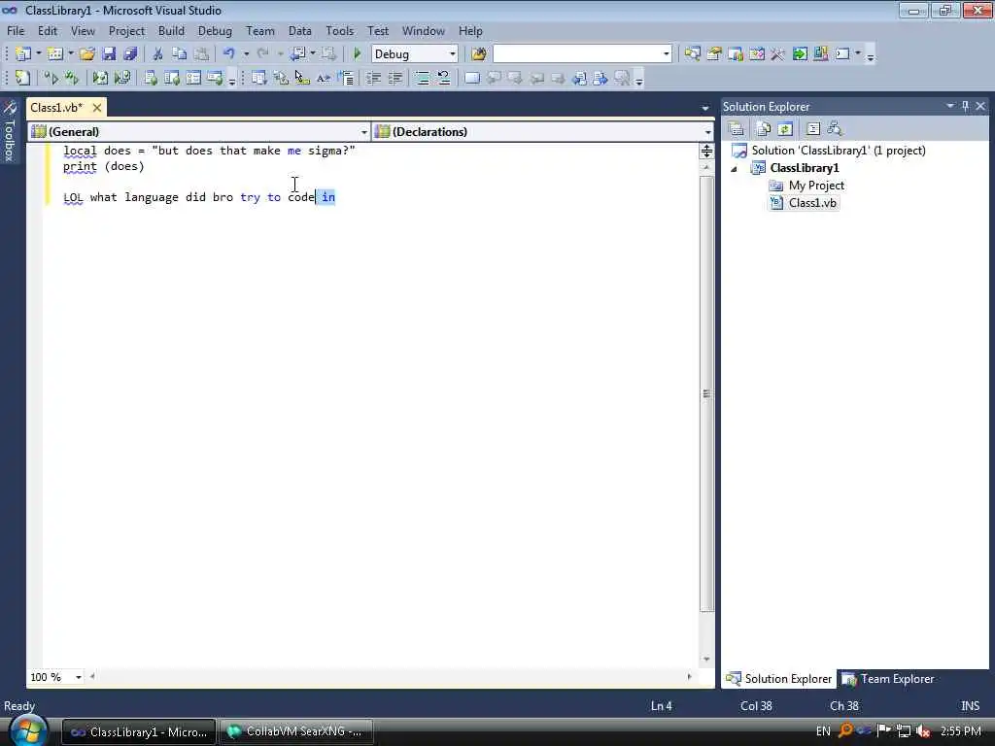Click the 2:55 PM system clock
The height and width of the screenshot is (746, 995).
coord(961,730)
